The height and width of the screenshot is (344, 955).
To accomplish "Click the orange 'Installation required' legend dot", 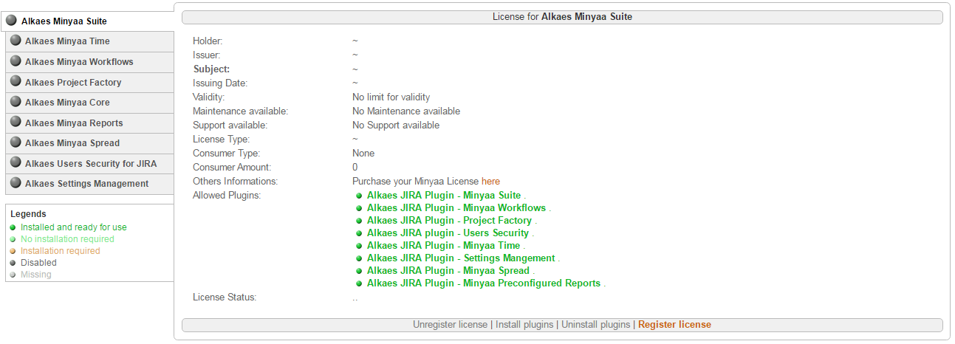I will (13, 252).
